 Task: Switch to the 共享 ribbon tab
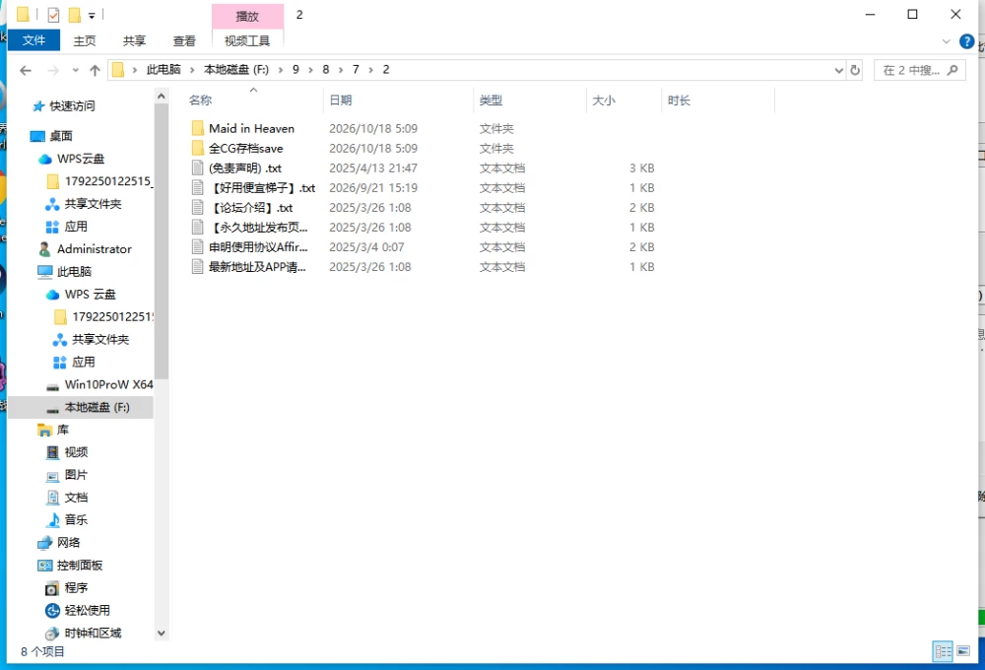tap(134, 40)
